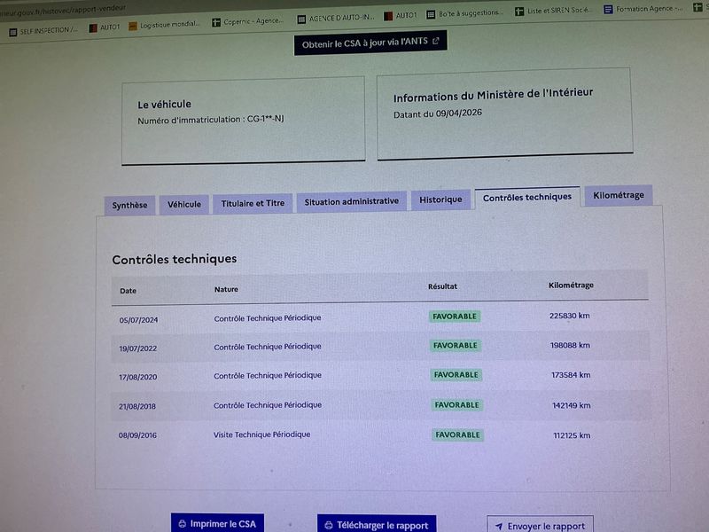This screenshot has width=709, height=532.
Task: Click the external link icon on the ANTS button
Action: (x=436, y=41)
